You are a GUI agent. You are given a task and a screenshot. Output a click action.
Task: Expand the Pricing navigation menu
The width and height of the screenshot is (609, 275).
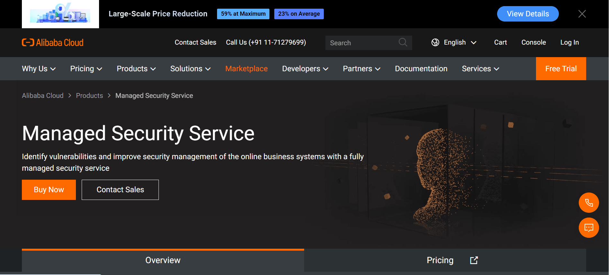(86, 69)
